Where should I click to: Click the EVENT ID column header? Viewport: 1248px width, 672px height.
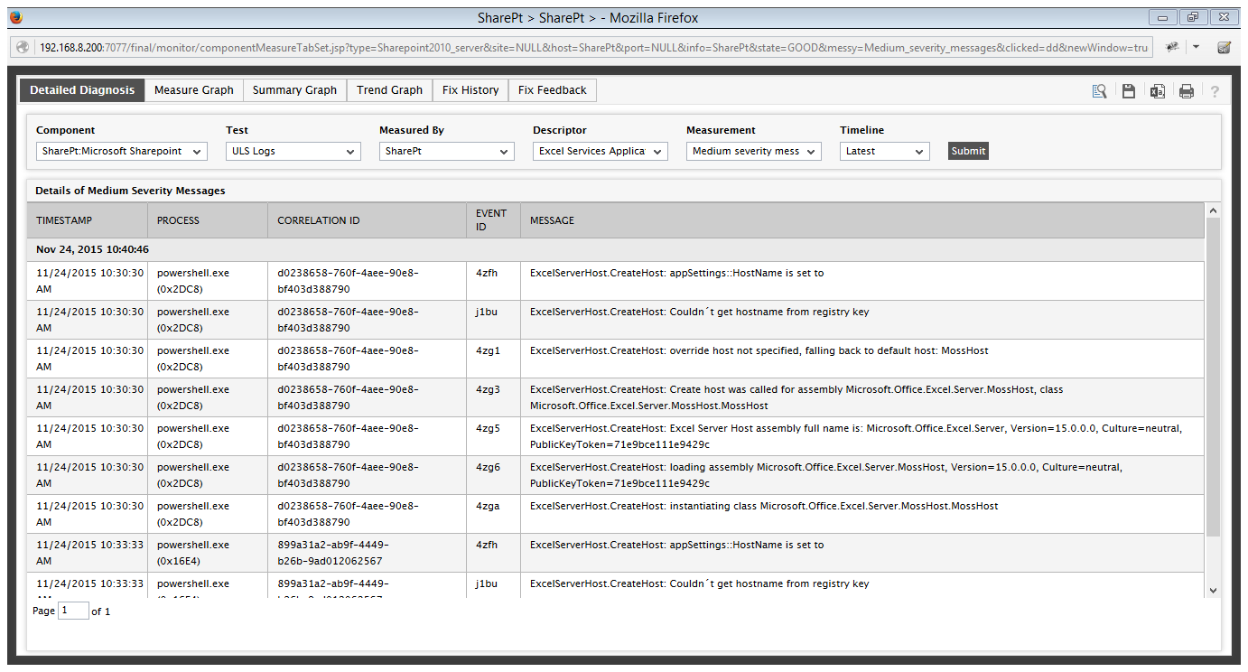tap(493, 220)
